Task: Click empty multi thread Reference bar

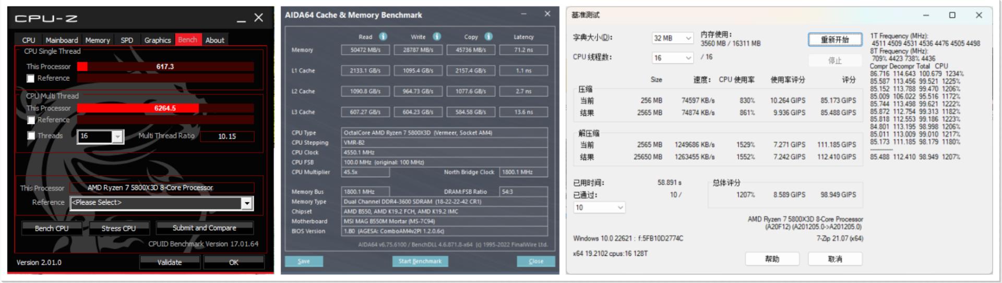Action: click(x=165, y=119)
